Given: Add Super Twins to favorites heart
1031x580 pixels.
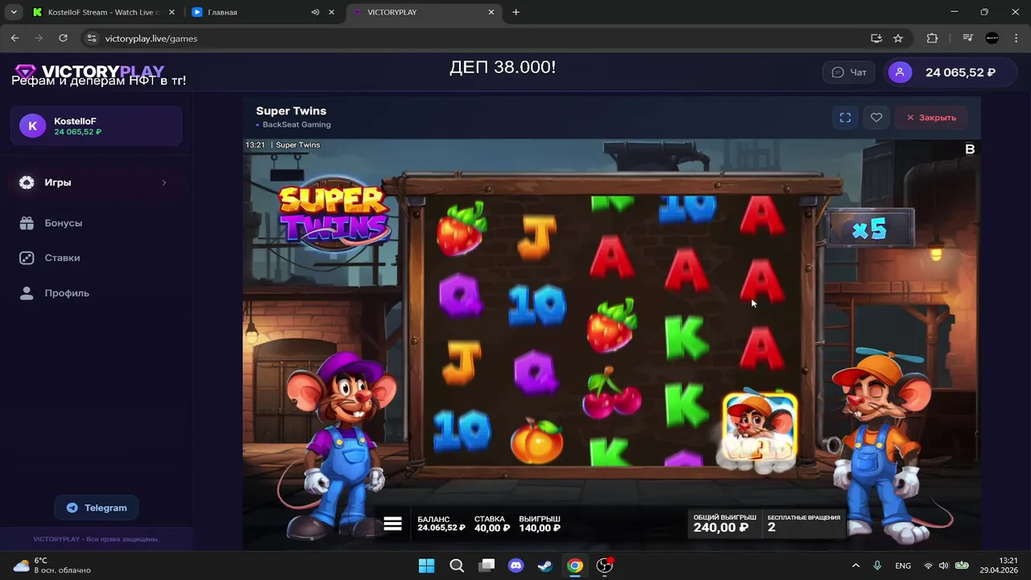Looking at the screenshot, I should (x=876, y=118).
